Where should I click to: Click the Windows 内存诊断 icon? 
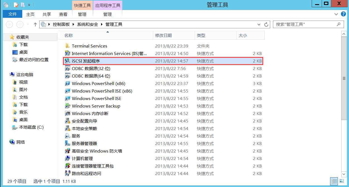(67, 113)
